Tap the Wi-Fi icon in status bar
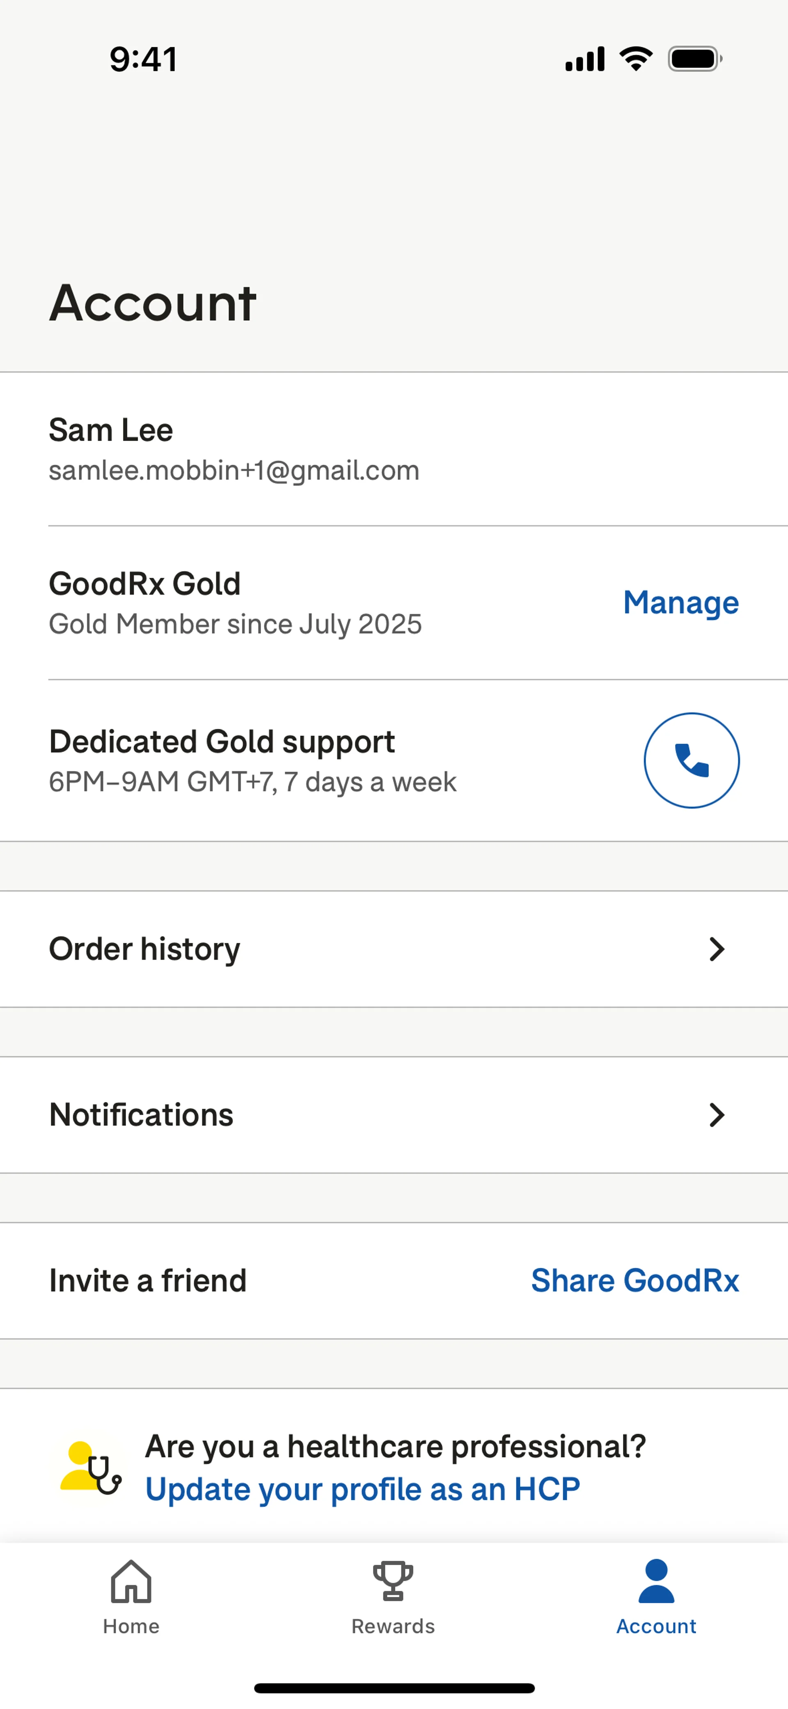The height and width of the screenshot is (1709, 788). [635, 59]
